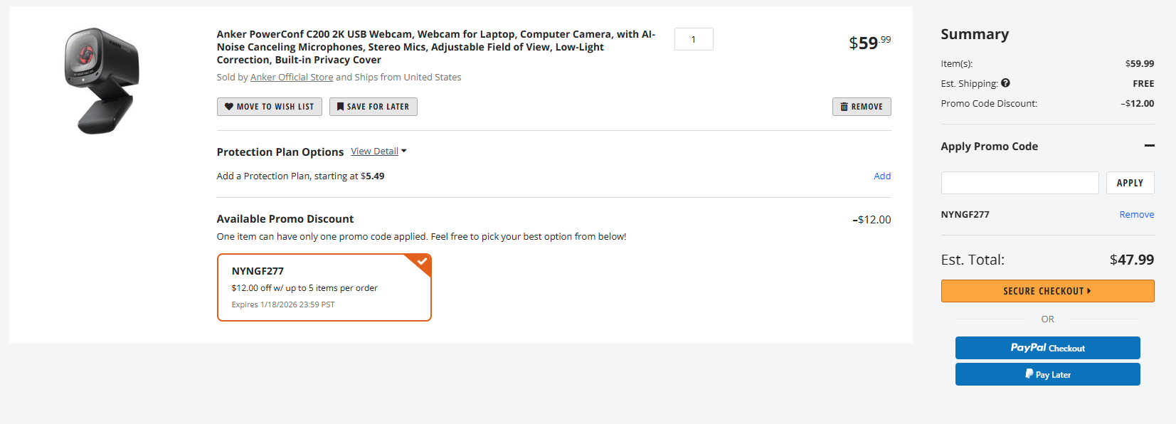Click the orange checkmark on promo card
This screenshot has width=1176, height=424.
click(x=422, y=262)
